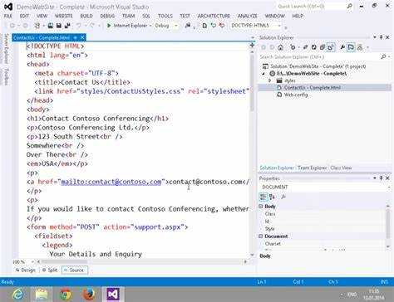Click Refresh icon in Solution Explorer
This screenshot has width=394, height=302.
click(313, 47)
